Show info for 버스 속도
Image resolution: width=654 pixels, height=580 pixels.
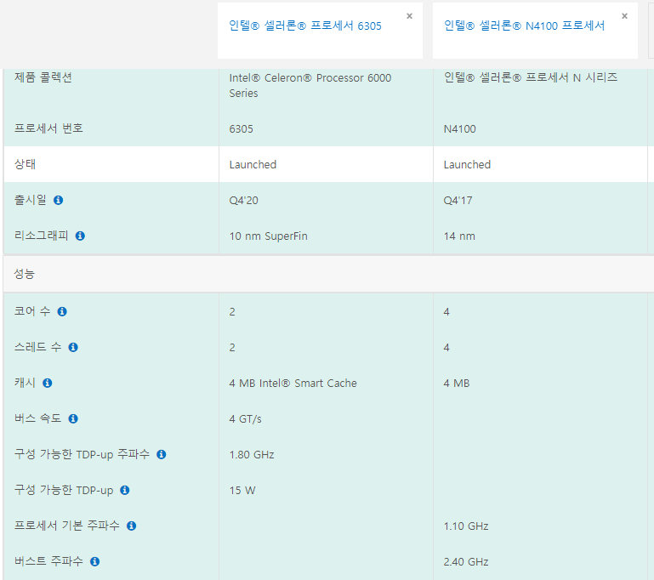click(x=73, y=418)
